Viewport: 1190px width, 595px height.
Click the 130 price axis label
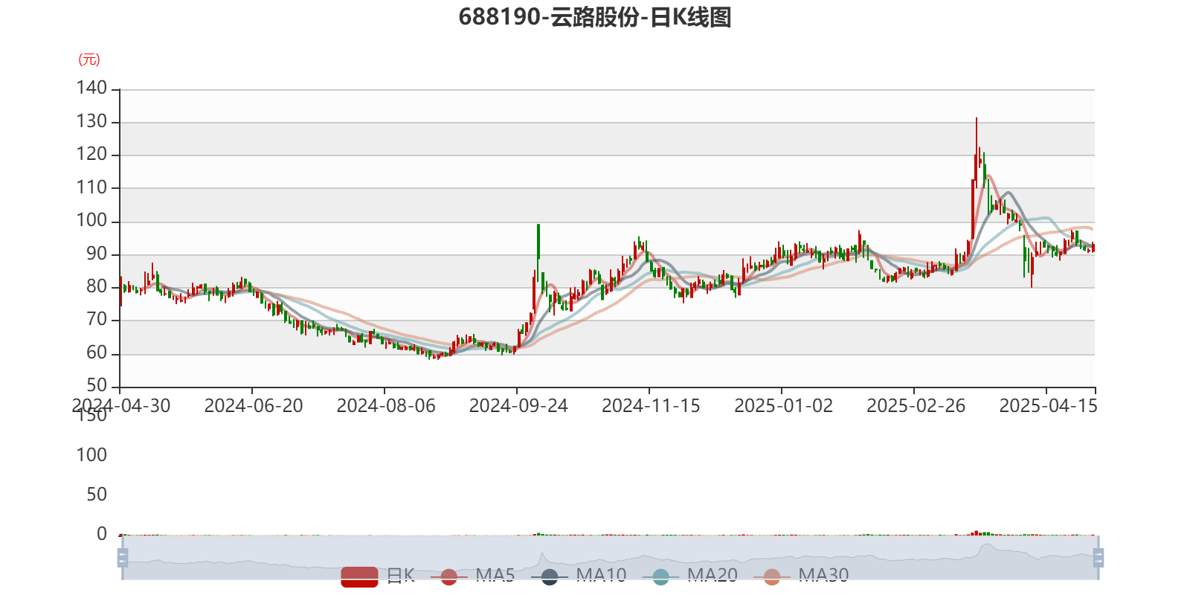tap(91, 121)
